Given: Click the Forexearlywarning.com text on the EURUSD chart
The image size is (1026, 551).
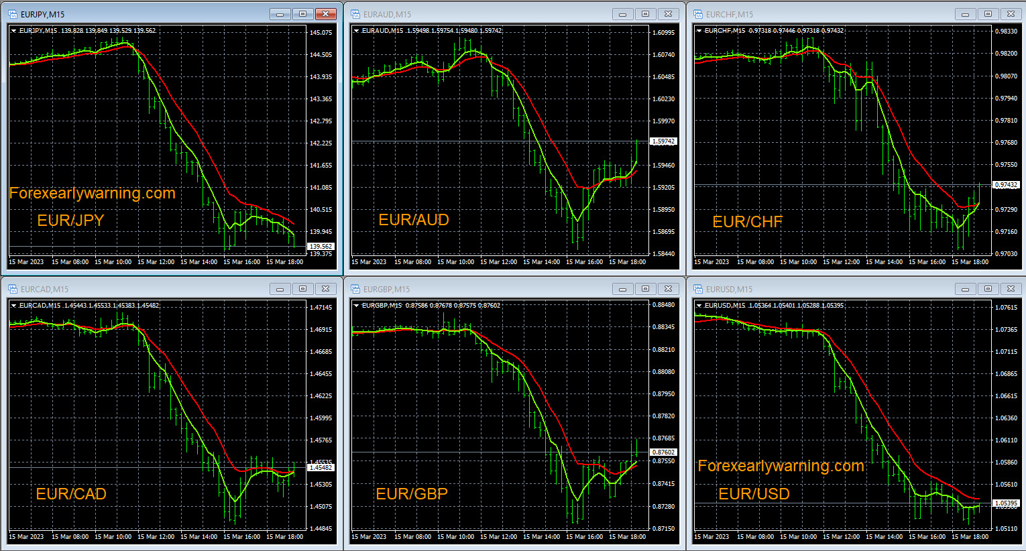Looking at the screenshot, I should pos(781,466).
